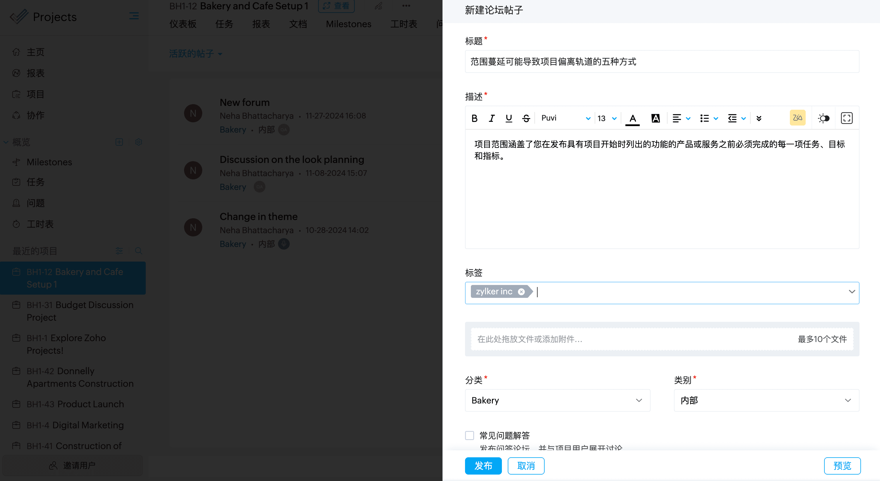Remove the zylker inc tag
880x481 pixels.
(521, 291)
